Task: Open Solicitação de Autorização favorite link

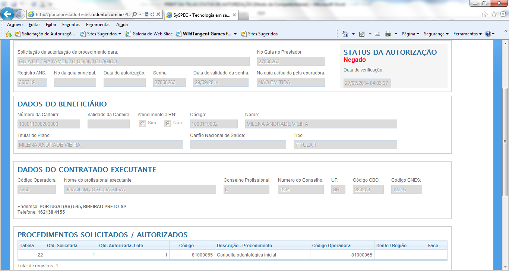Action: pyautogui.click(x=45, y=34)
